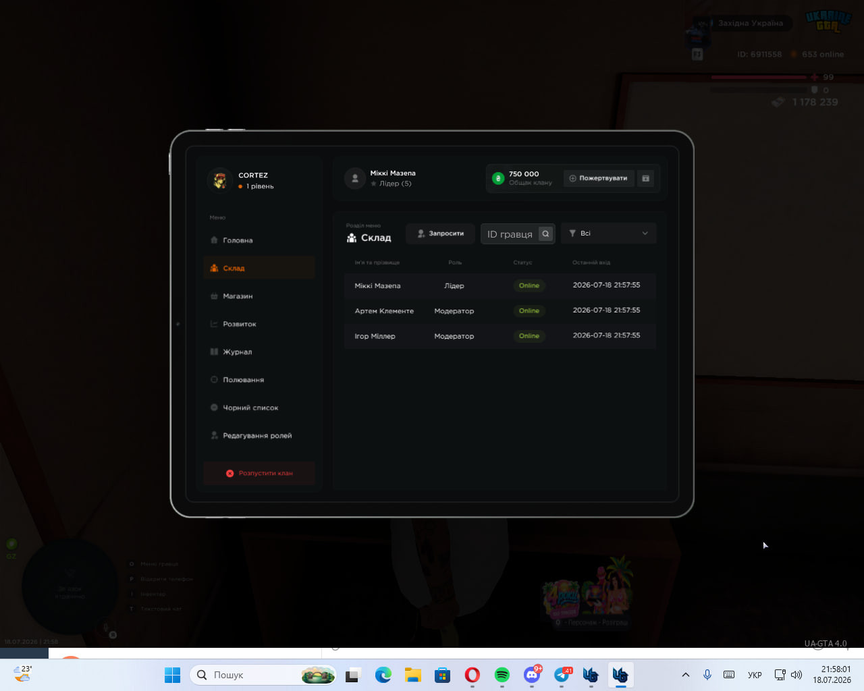The width and height of the screenshot is (864, 691).
Task: Click the Пожертвувати button
Action: coord(599,178)
